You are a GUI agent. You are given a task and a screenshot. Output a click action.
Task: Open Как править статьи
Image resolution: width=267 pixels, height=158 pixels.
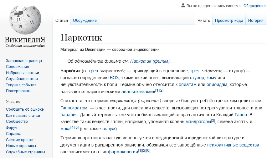pyautogui.click(x=23, y=116)
